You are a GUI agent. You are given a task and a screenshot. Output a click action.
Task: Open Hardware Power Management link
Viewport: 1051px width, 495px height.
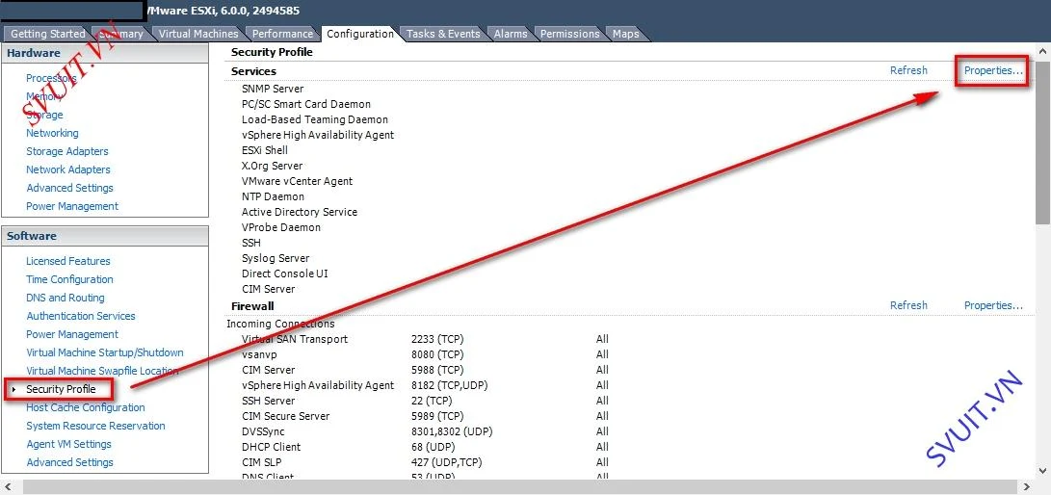pos(72,206)
